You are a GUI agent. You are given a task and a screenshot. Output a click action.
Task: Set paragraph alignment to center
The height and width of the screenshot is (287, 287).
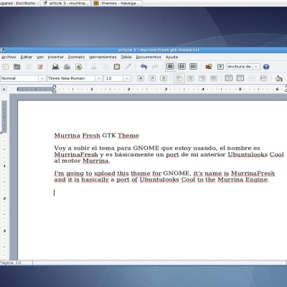pyautogui.click(x=191, y=78)
